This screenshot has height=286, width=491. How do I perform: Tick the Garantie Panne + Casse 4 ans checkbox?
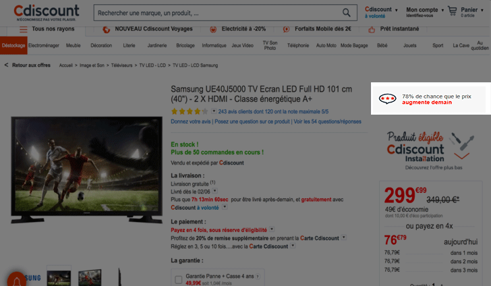point(179,280)
